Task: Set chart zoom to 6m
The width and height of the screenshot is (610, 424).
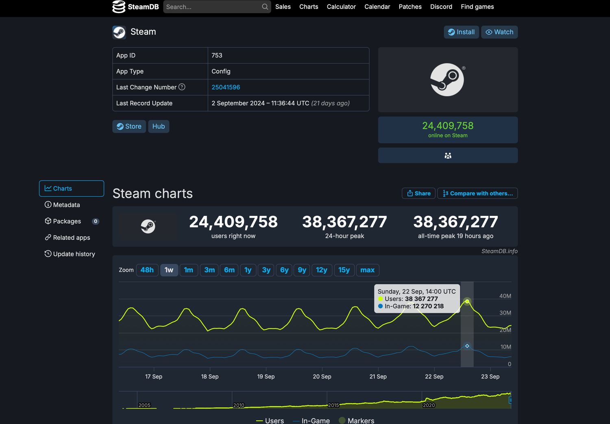Action: (x=229, y=270)
